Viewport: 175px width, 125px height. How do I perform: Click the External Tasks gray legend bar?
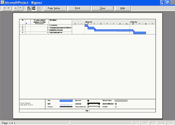tap(121, 101)
